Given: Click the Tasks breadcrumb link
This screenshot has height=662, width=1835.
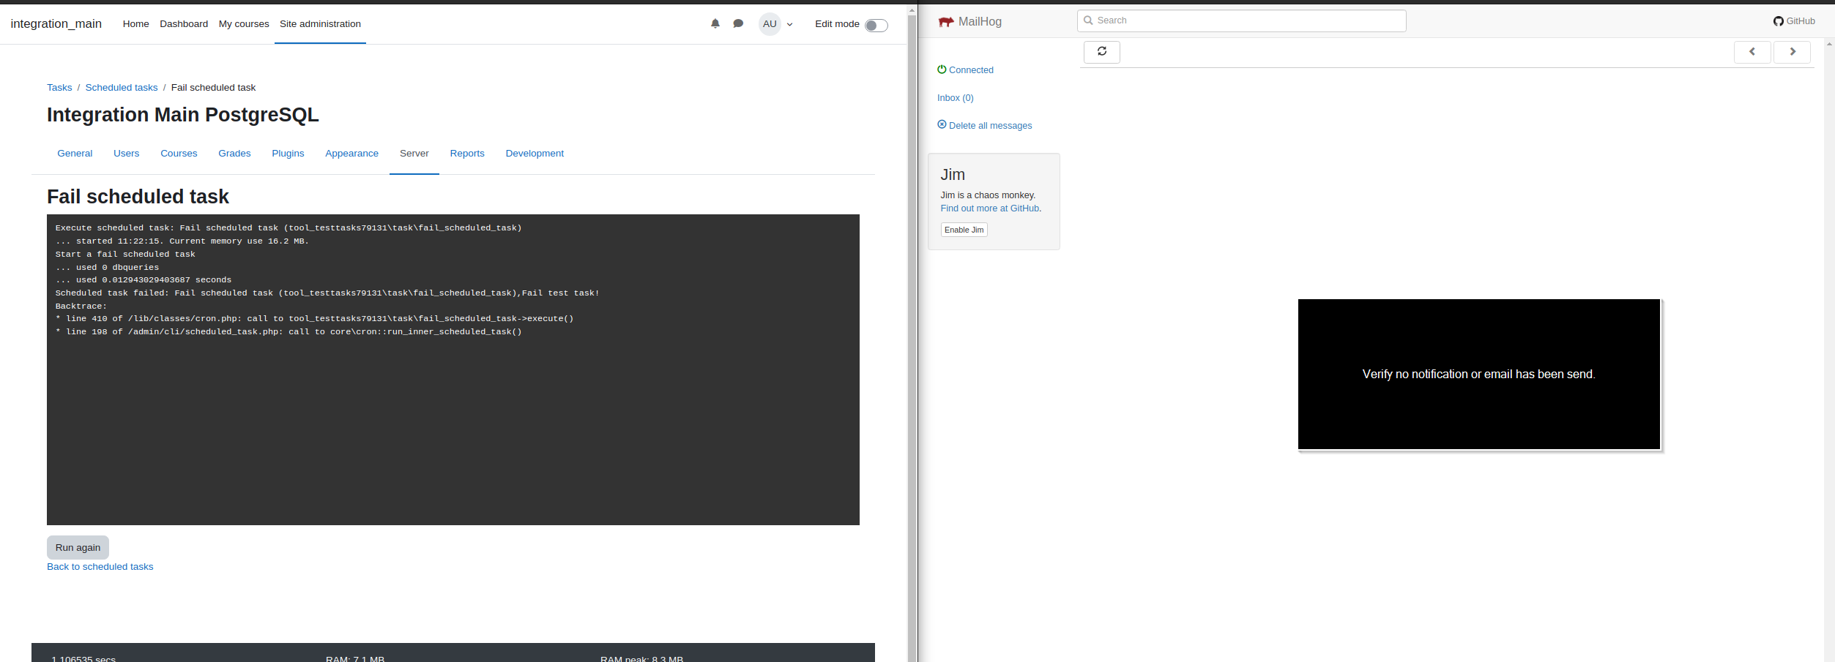Looking at the screenshot, I should (x=59, y=87).
